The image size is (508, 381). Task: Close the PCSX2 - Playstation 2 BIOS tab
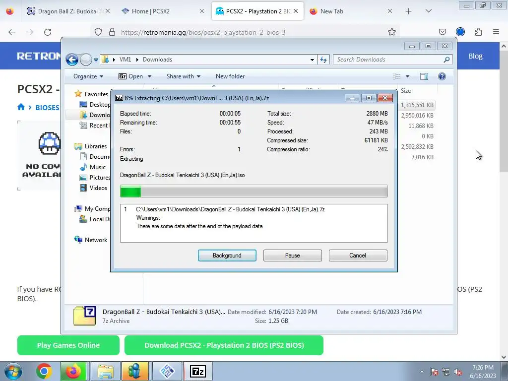[x=296, y=11]
